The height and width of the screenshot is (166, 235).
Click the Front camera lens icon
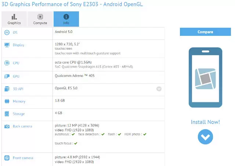coord(7,158)
